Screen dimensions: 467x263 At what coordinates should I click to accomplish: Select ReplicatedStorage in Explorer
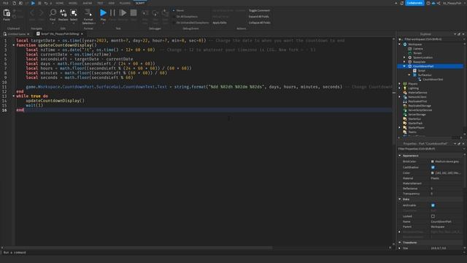click(x=420, y=105)
